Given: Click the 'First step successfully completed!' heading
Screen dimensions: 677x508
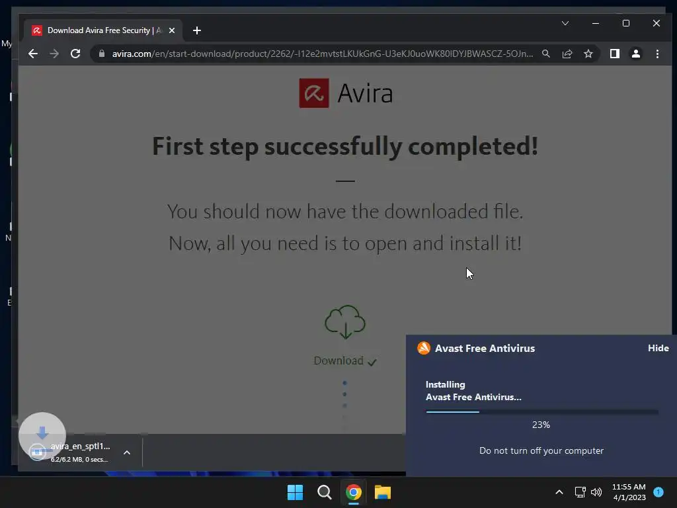Looking at the screenshot, I should [x=345, y=146].
